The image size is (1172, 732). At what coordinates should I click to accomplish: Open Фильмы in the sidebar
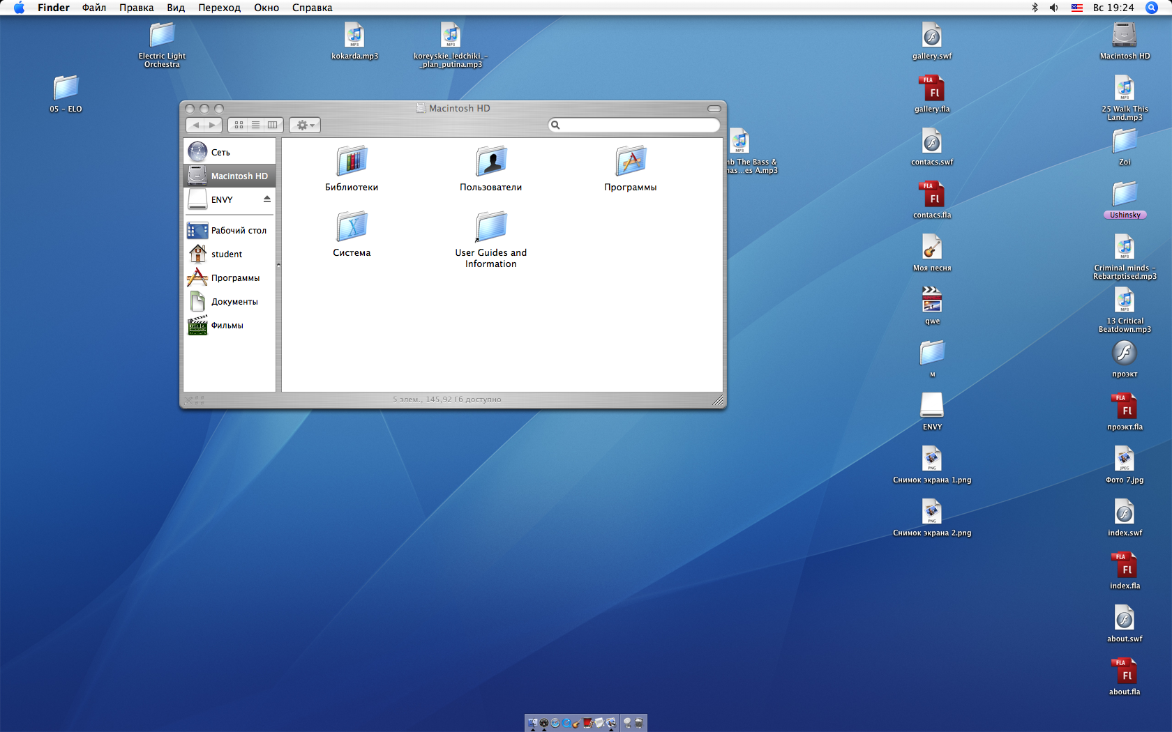point(230,325)
